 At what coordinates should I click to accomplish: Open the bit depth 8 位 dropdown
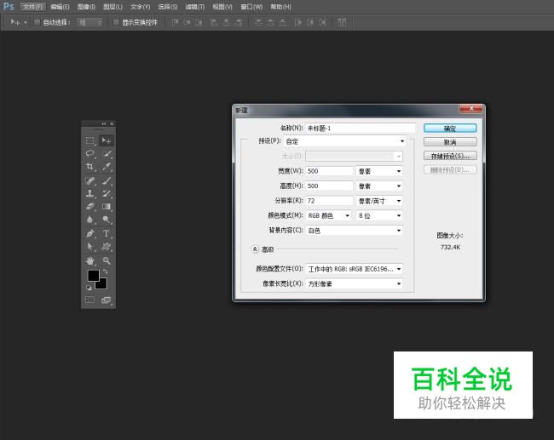point(379,215)
